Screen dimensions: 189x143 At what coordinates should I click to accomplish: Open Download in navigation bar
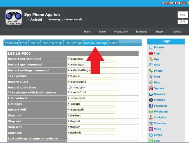coord(142,32)
